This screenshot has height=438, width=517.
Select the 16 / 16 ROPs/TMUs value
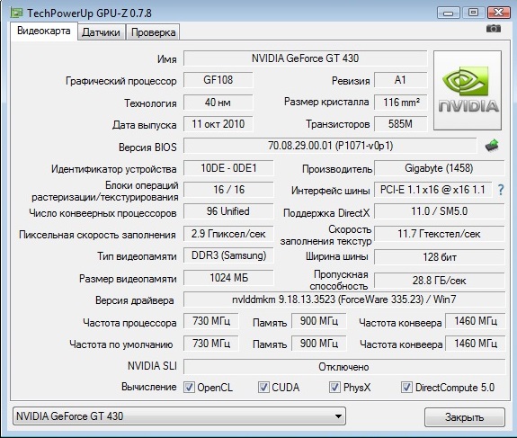point(228,190)
